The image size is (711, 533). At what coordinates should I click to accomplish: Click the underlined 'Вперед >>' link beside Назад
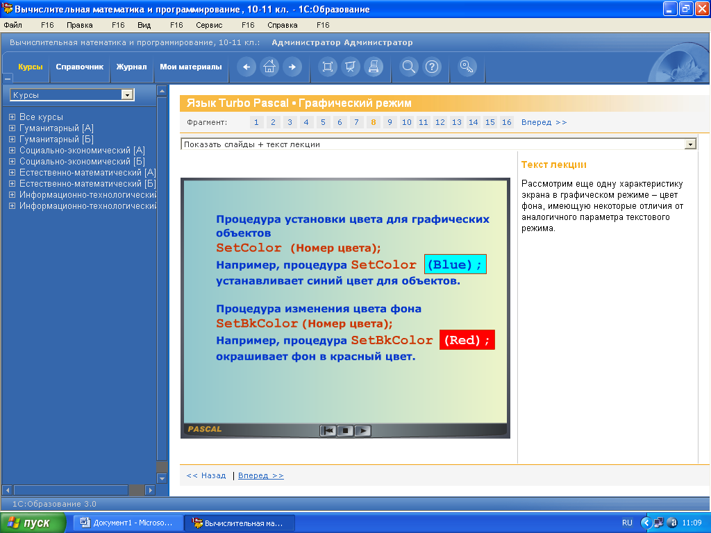point(261,475)
